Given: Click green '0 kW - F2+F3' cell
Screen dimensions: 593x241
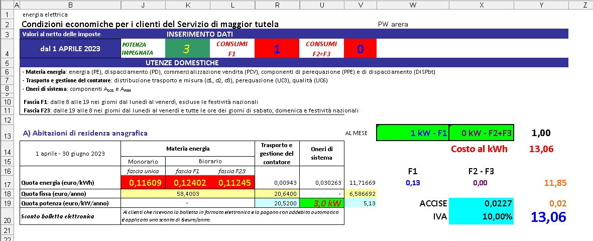Looking at the screenshot, I should coord(482,133).
